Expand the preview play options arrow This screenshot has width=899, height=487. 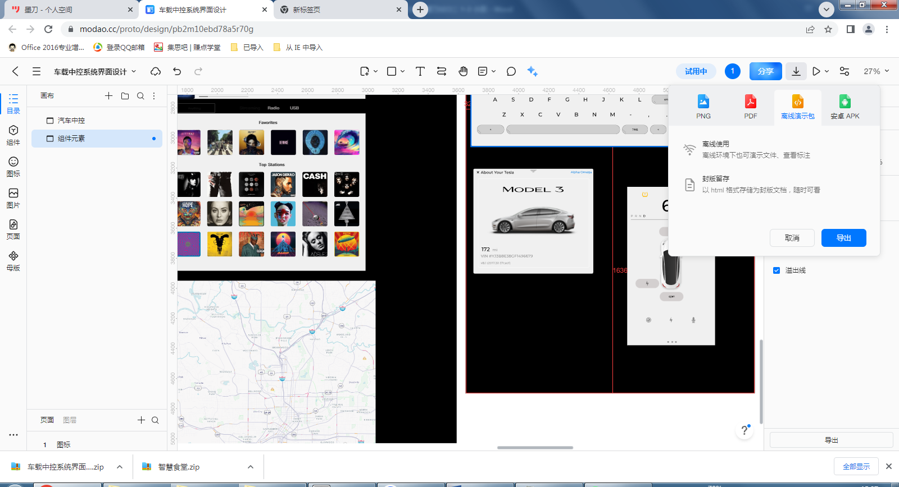click(827, 71)
